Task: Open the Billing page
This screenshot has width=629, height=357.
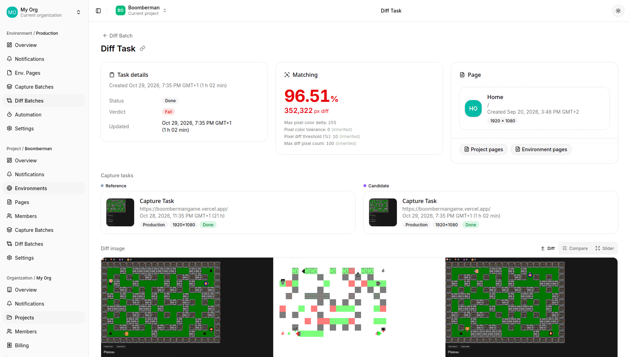Action: [x=44, y=346]
